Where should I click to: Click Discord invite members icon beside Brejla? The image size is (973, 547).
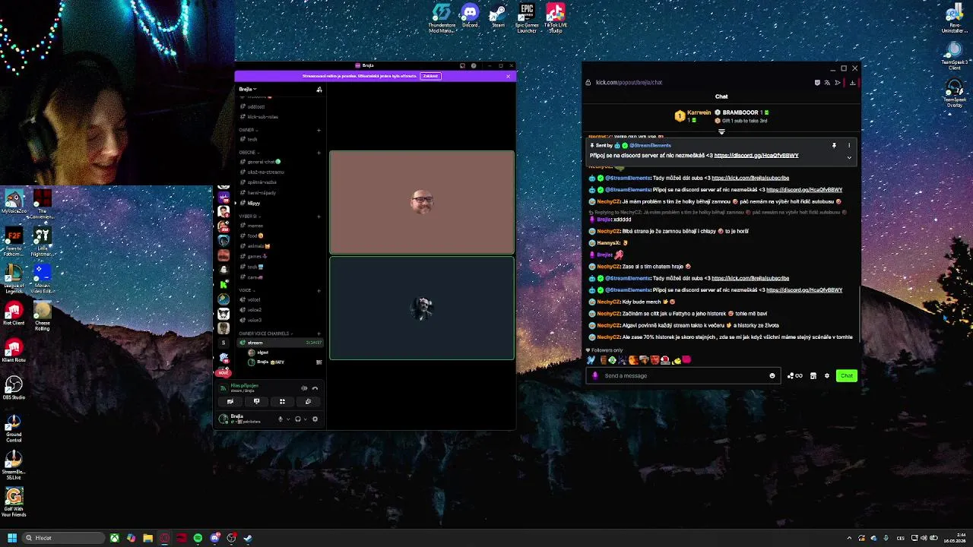tap(319, 90)
